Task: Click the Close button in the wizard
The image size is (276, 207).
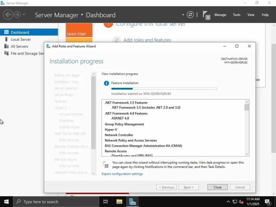Action: pyautogui.click(x=218, y=187)
